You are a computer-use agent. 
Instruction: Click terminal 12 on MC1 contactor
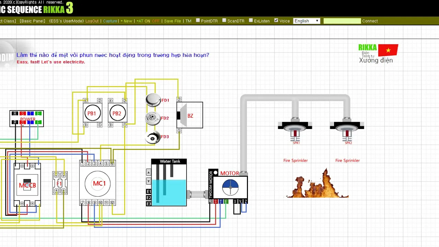(112, 203)
